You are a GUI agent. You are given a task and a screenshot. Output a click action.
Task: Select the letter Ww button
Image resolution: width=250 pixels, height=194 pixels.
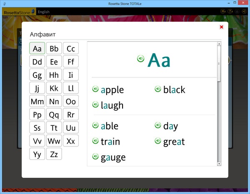54,141
